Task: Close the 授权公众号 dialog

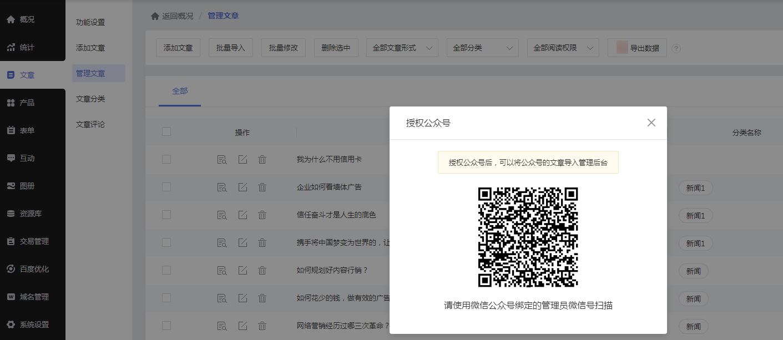Action: (x=651, y=123)
